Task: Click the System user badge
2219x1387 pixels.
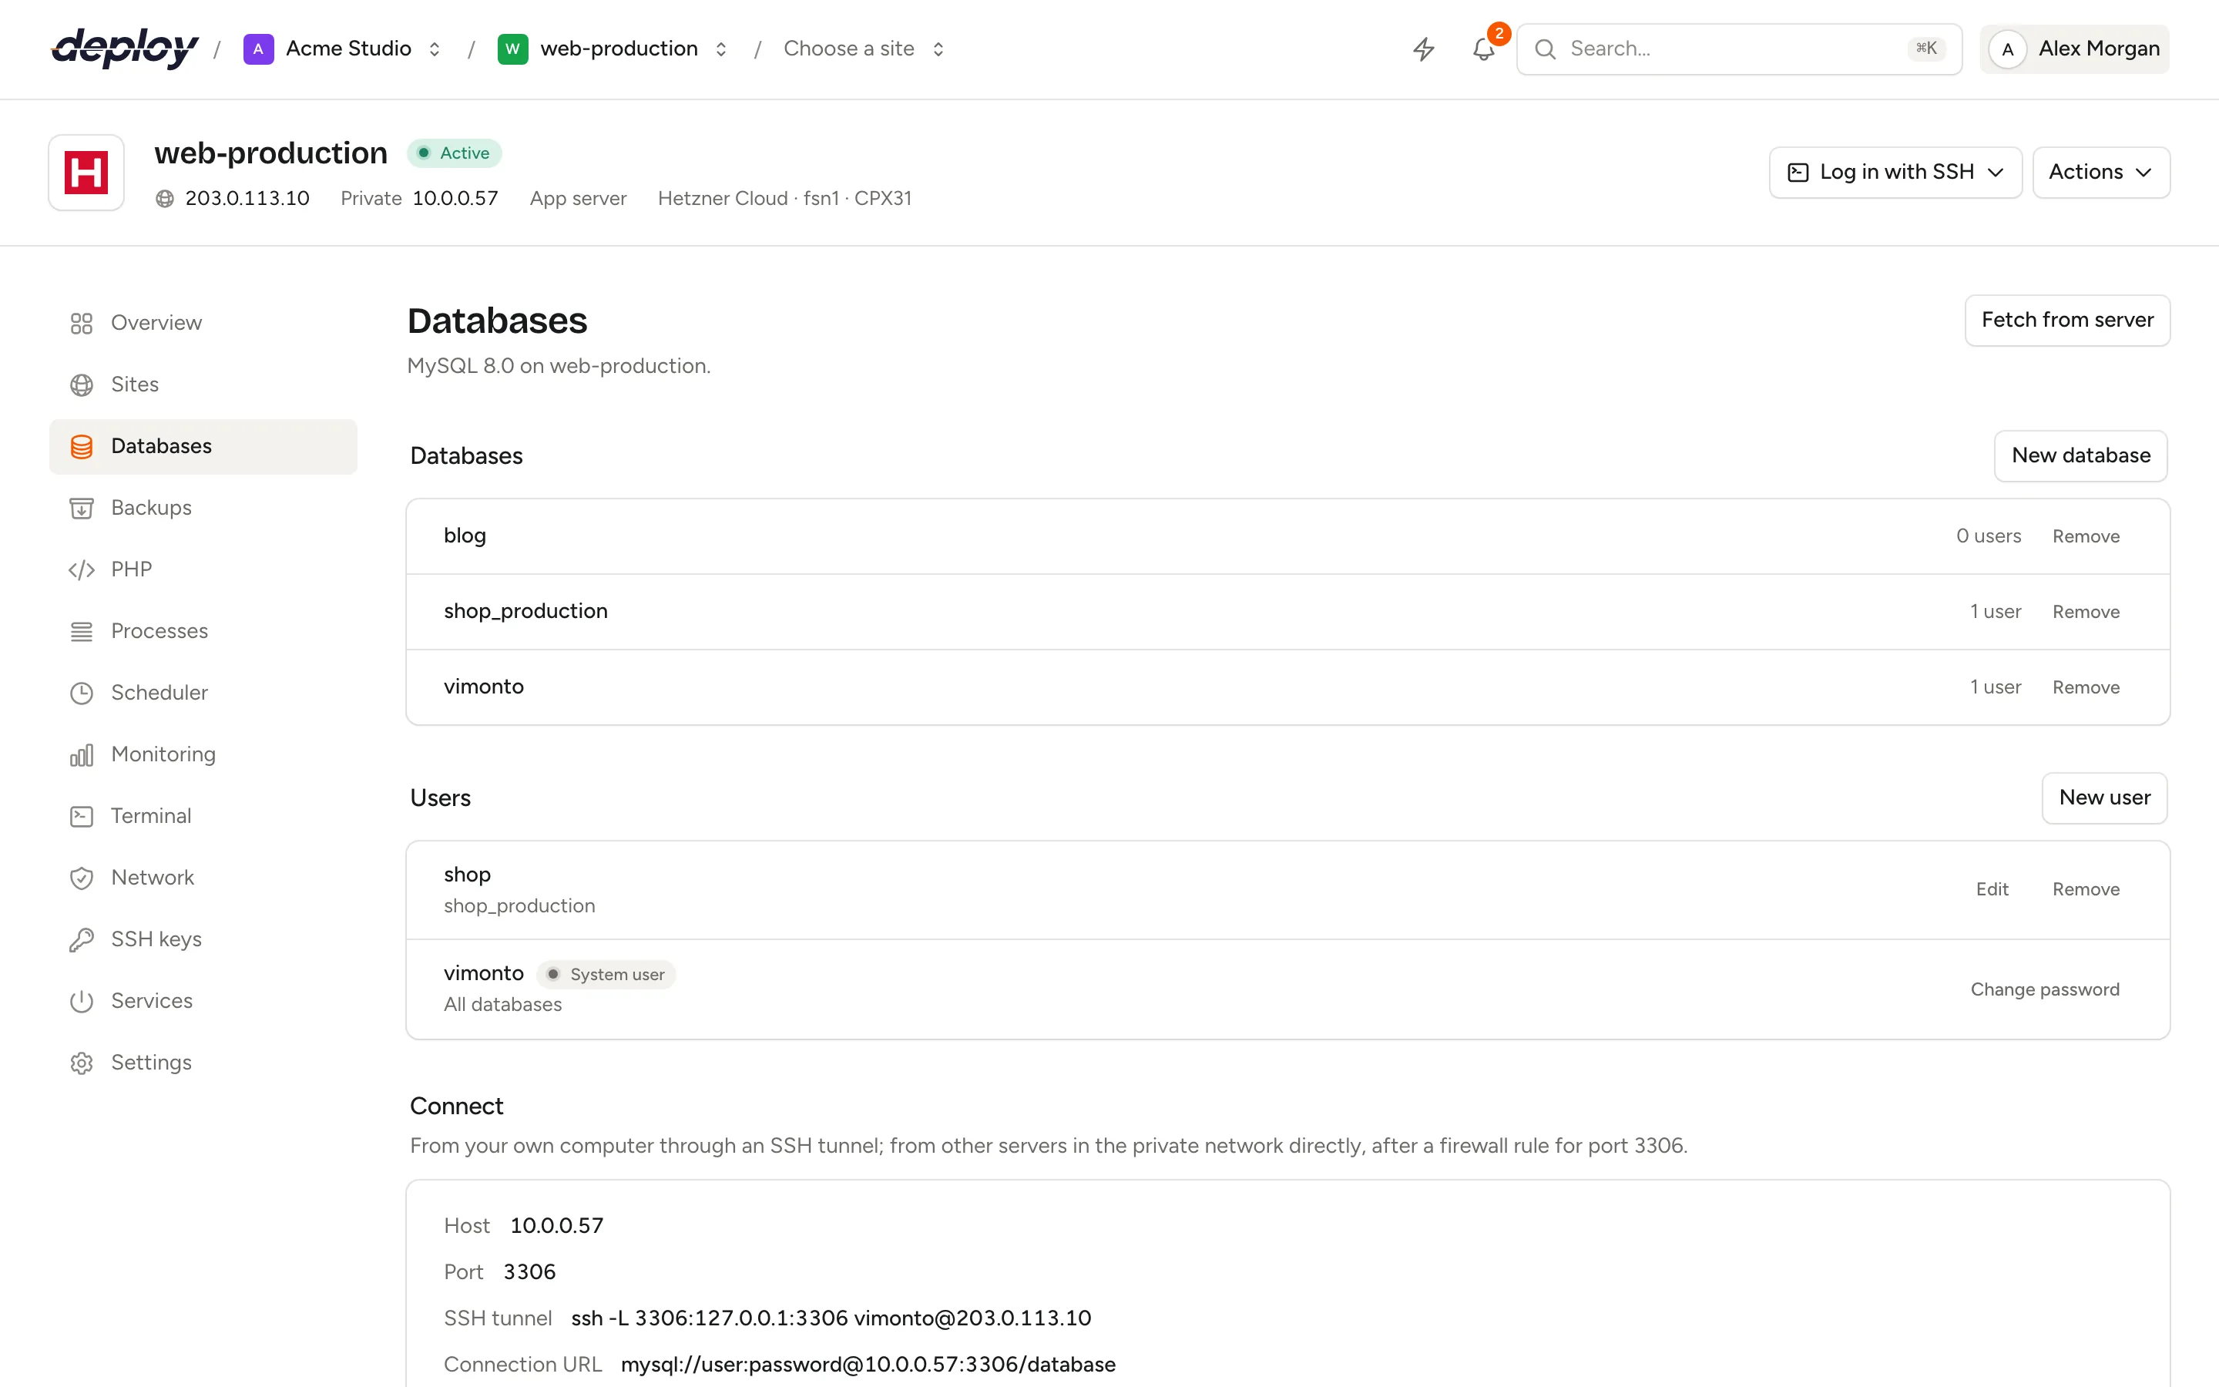Action: 606,974
